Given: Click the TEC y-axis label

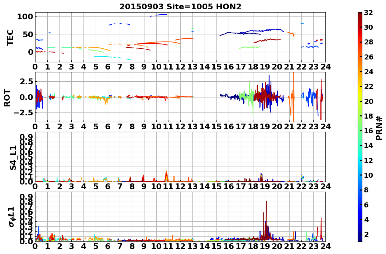Looking at the screenshot, I should coord(10,38).
